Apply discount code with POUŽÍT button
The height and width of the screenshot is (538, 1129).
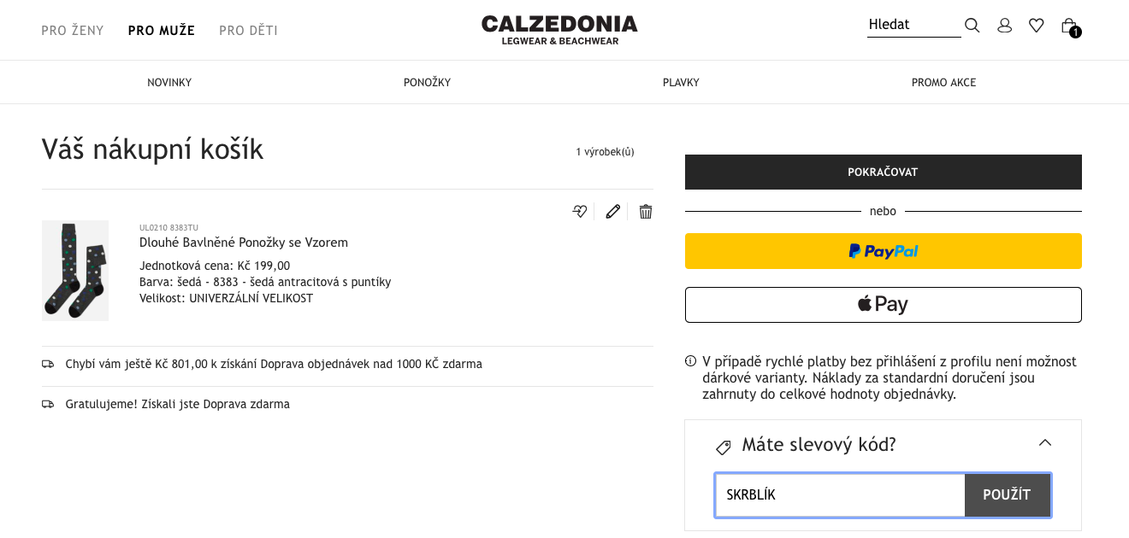click(x=1008, y=495)
